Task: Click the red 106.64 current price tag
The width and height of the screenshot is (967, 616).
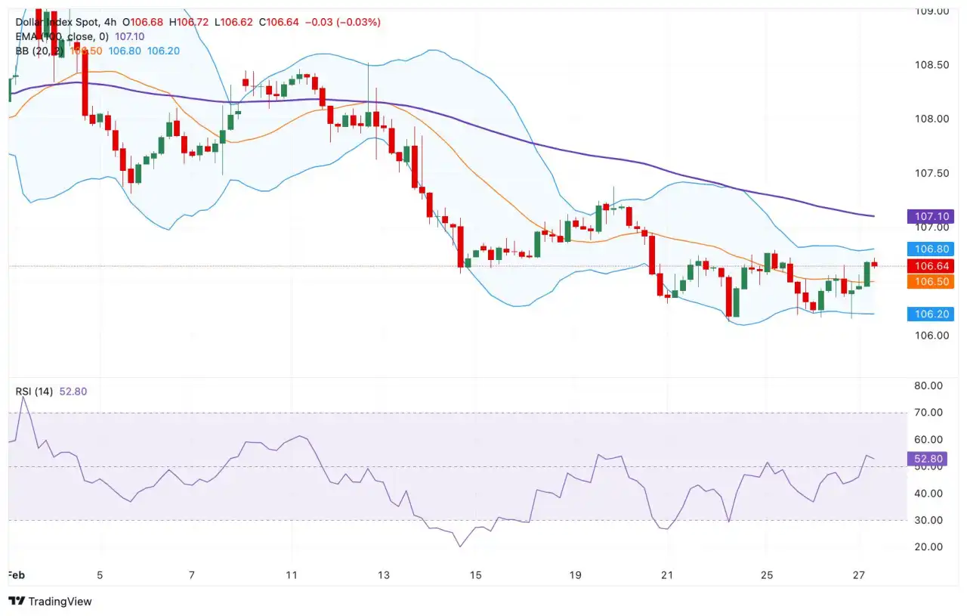Action: 931,266
